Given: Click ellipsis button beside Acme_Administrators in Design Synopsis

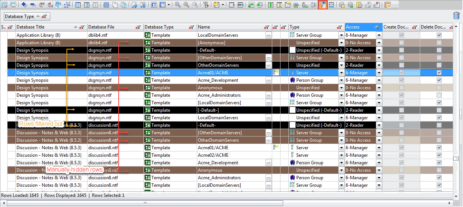Looking at the screenshot, I should 268,95.
